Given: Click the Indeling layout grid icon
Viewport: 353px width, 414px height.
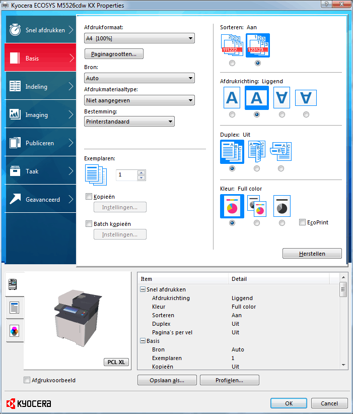Looking at the screenshot, I should coord(15,86).
